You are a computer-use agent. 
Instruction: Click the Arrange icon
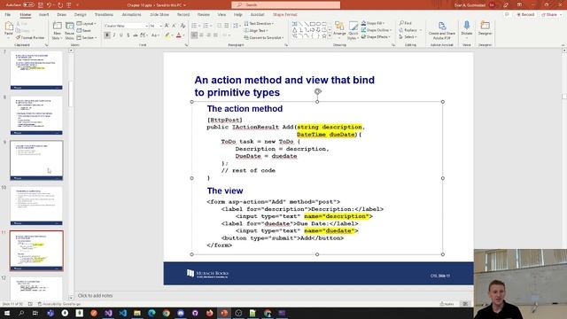339,29
